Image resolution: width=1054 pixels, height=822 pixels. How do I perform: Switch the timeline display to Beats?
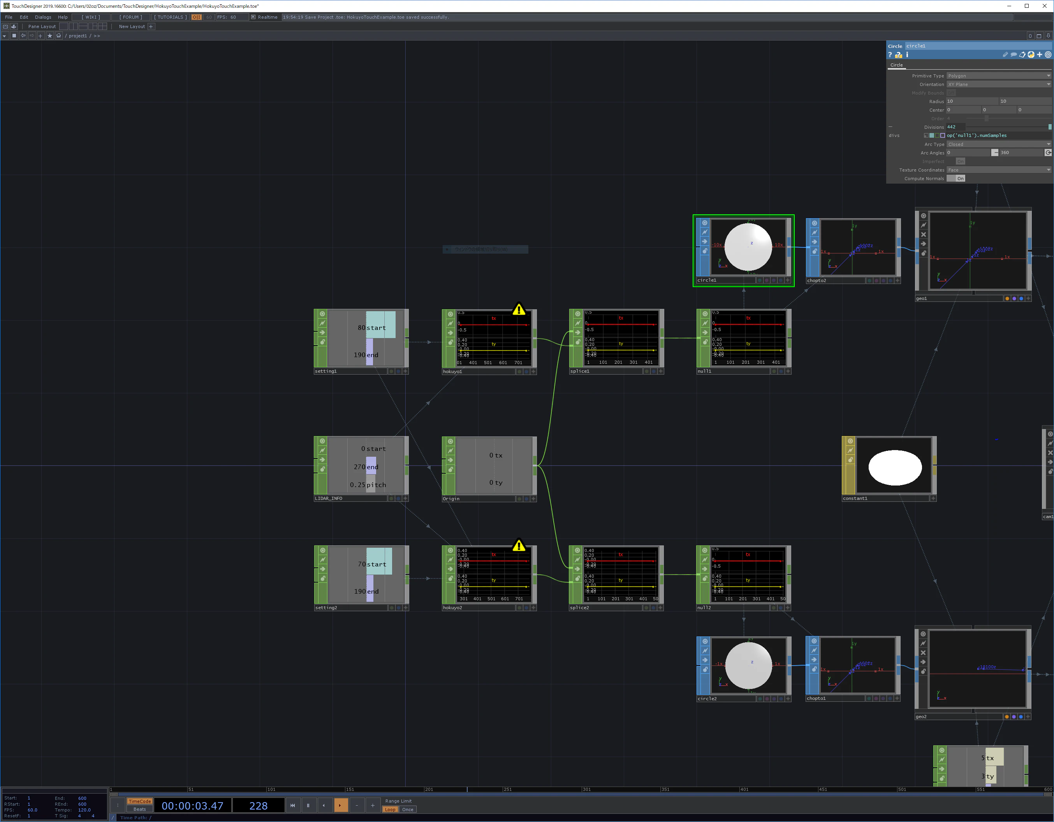pyautogui.click(x=139, y=810)
